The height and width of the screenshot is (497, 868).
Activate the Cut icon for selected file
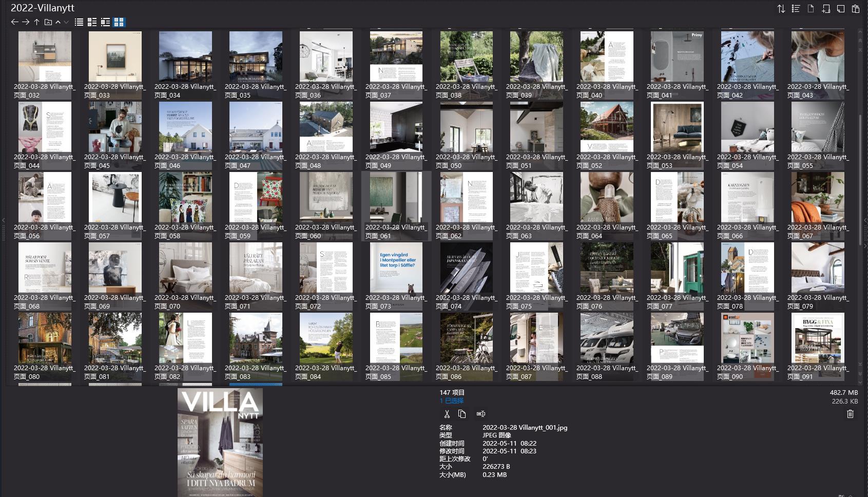pyautogui.click(x=447, y=414)
